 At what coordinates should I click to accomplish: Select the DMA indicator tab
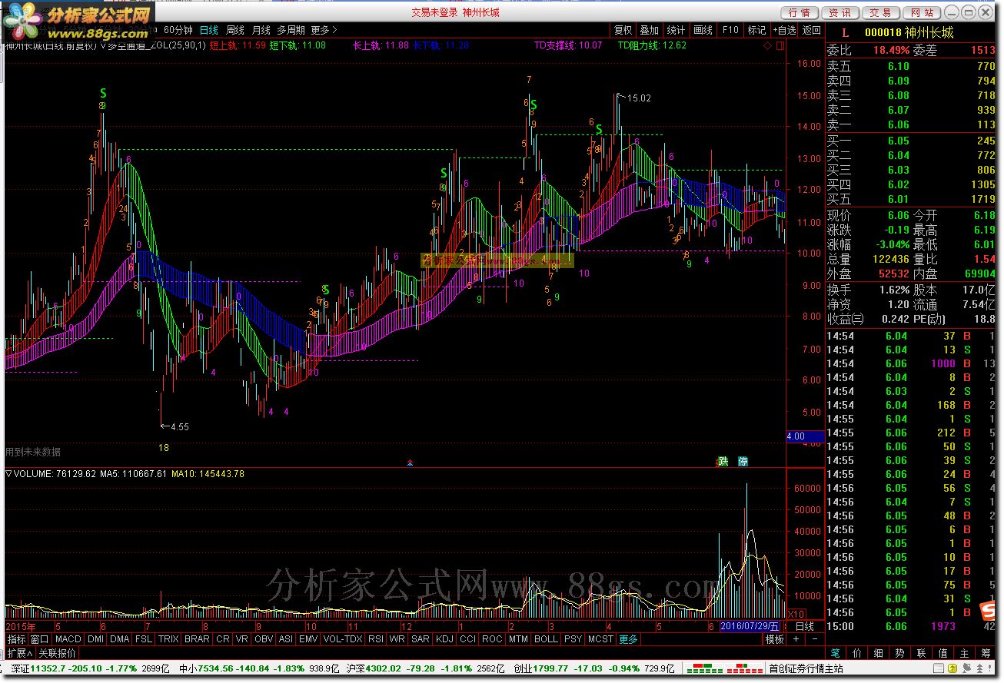click(x=119, y=639)
